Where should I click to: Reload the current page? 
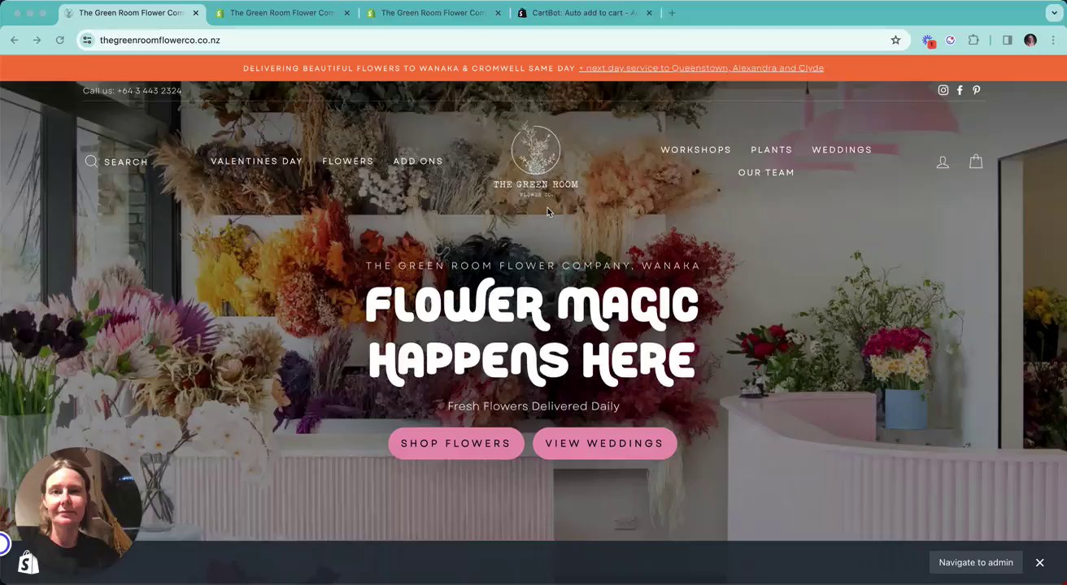(59, 40)
